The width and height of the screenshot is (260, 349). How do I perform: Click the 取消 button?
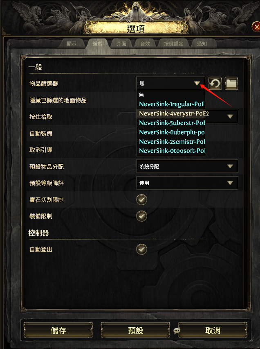coord(213,331)
